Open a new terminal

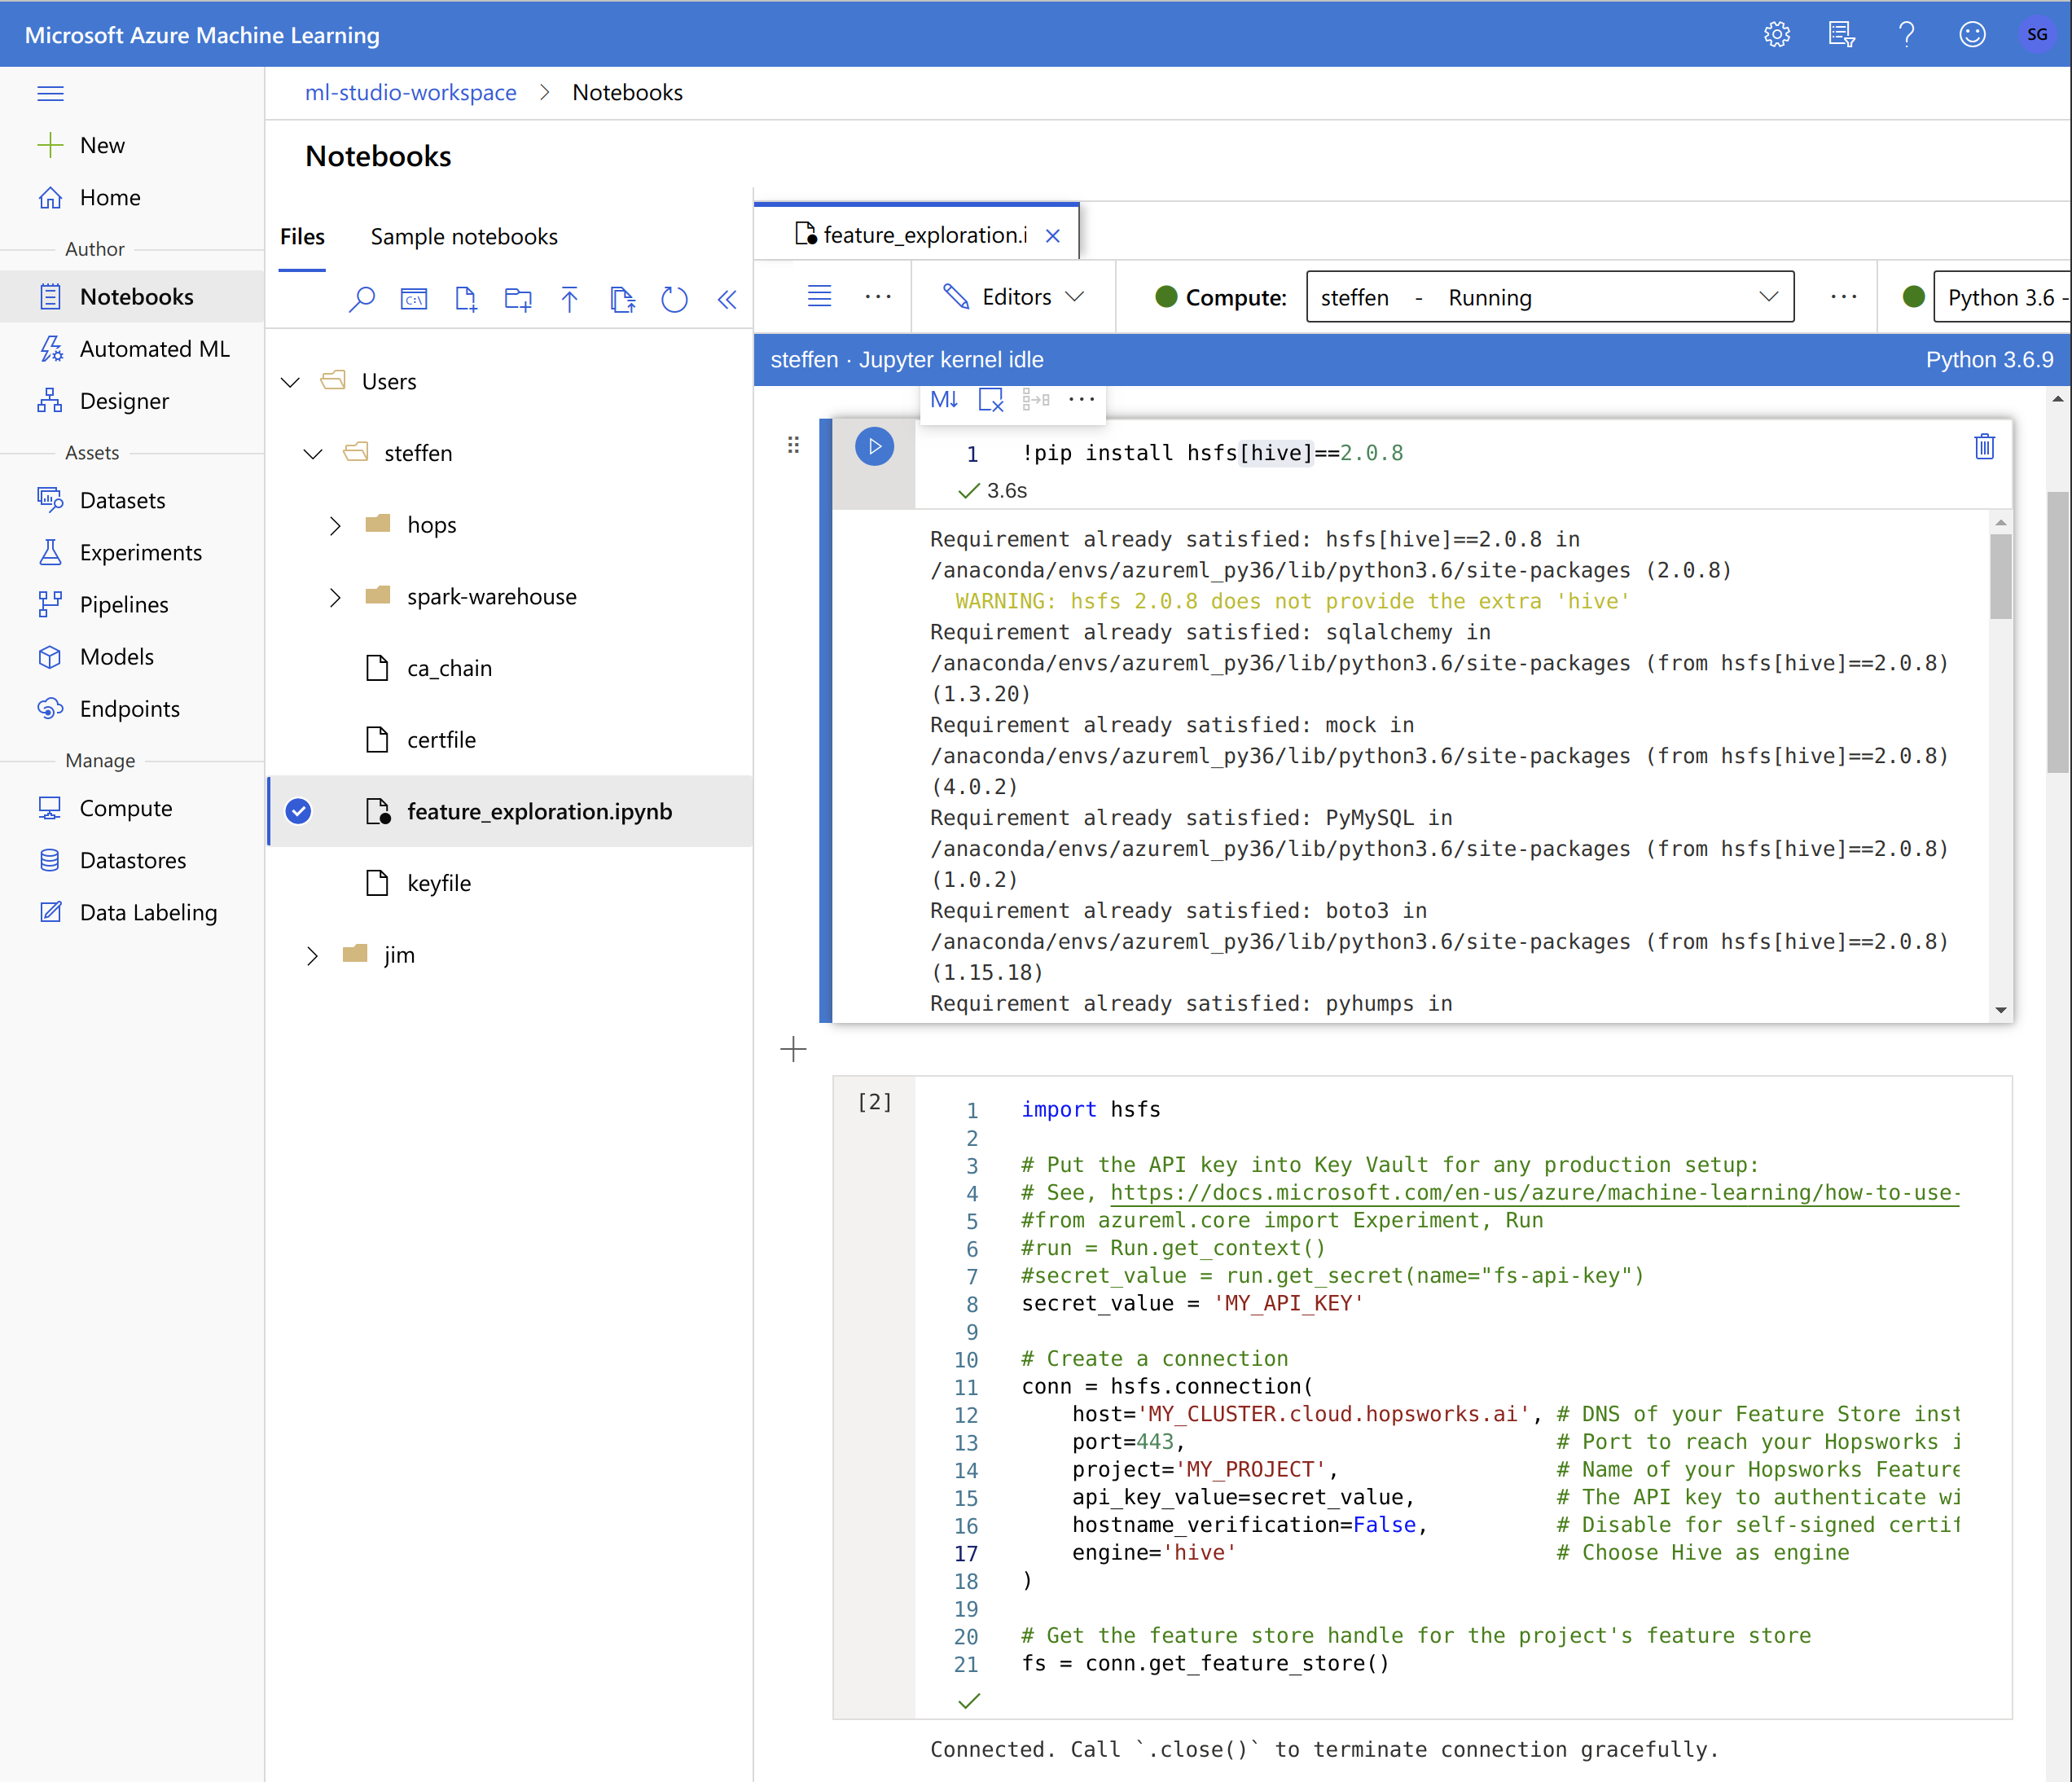point(414,298)
